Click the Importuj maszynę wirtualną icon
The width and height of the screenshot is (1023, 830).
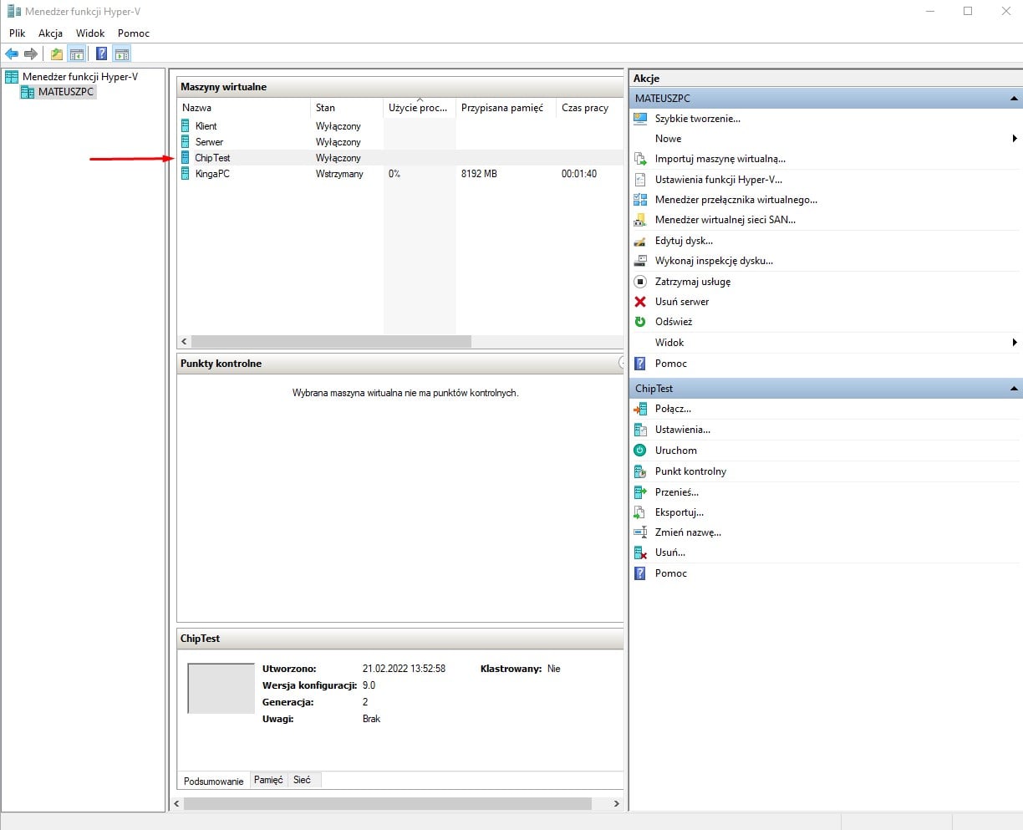tap(640, 159)
